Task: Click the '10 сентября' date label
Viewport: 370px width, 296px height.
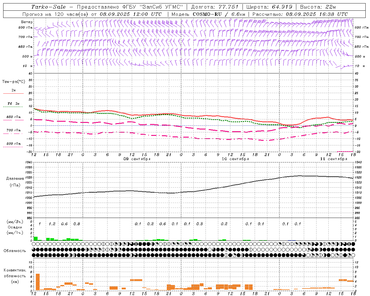Action: click(235, 159)
